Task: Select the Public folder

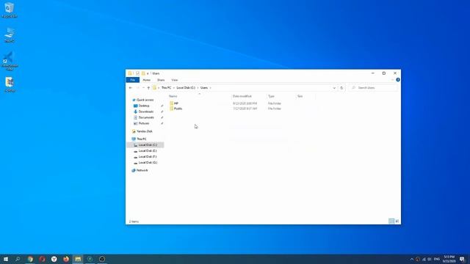Action: [x=178, y=109]
